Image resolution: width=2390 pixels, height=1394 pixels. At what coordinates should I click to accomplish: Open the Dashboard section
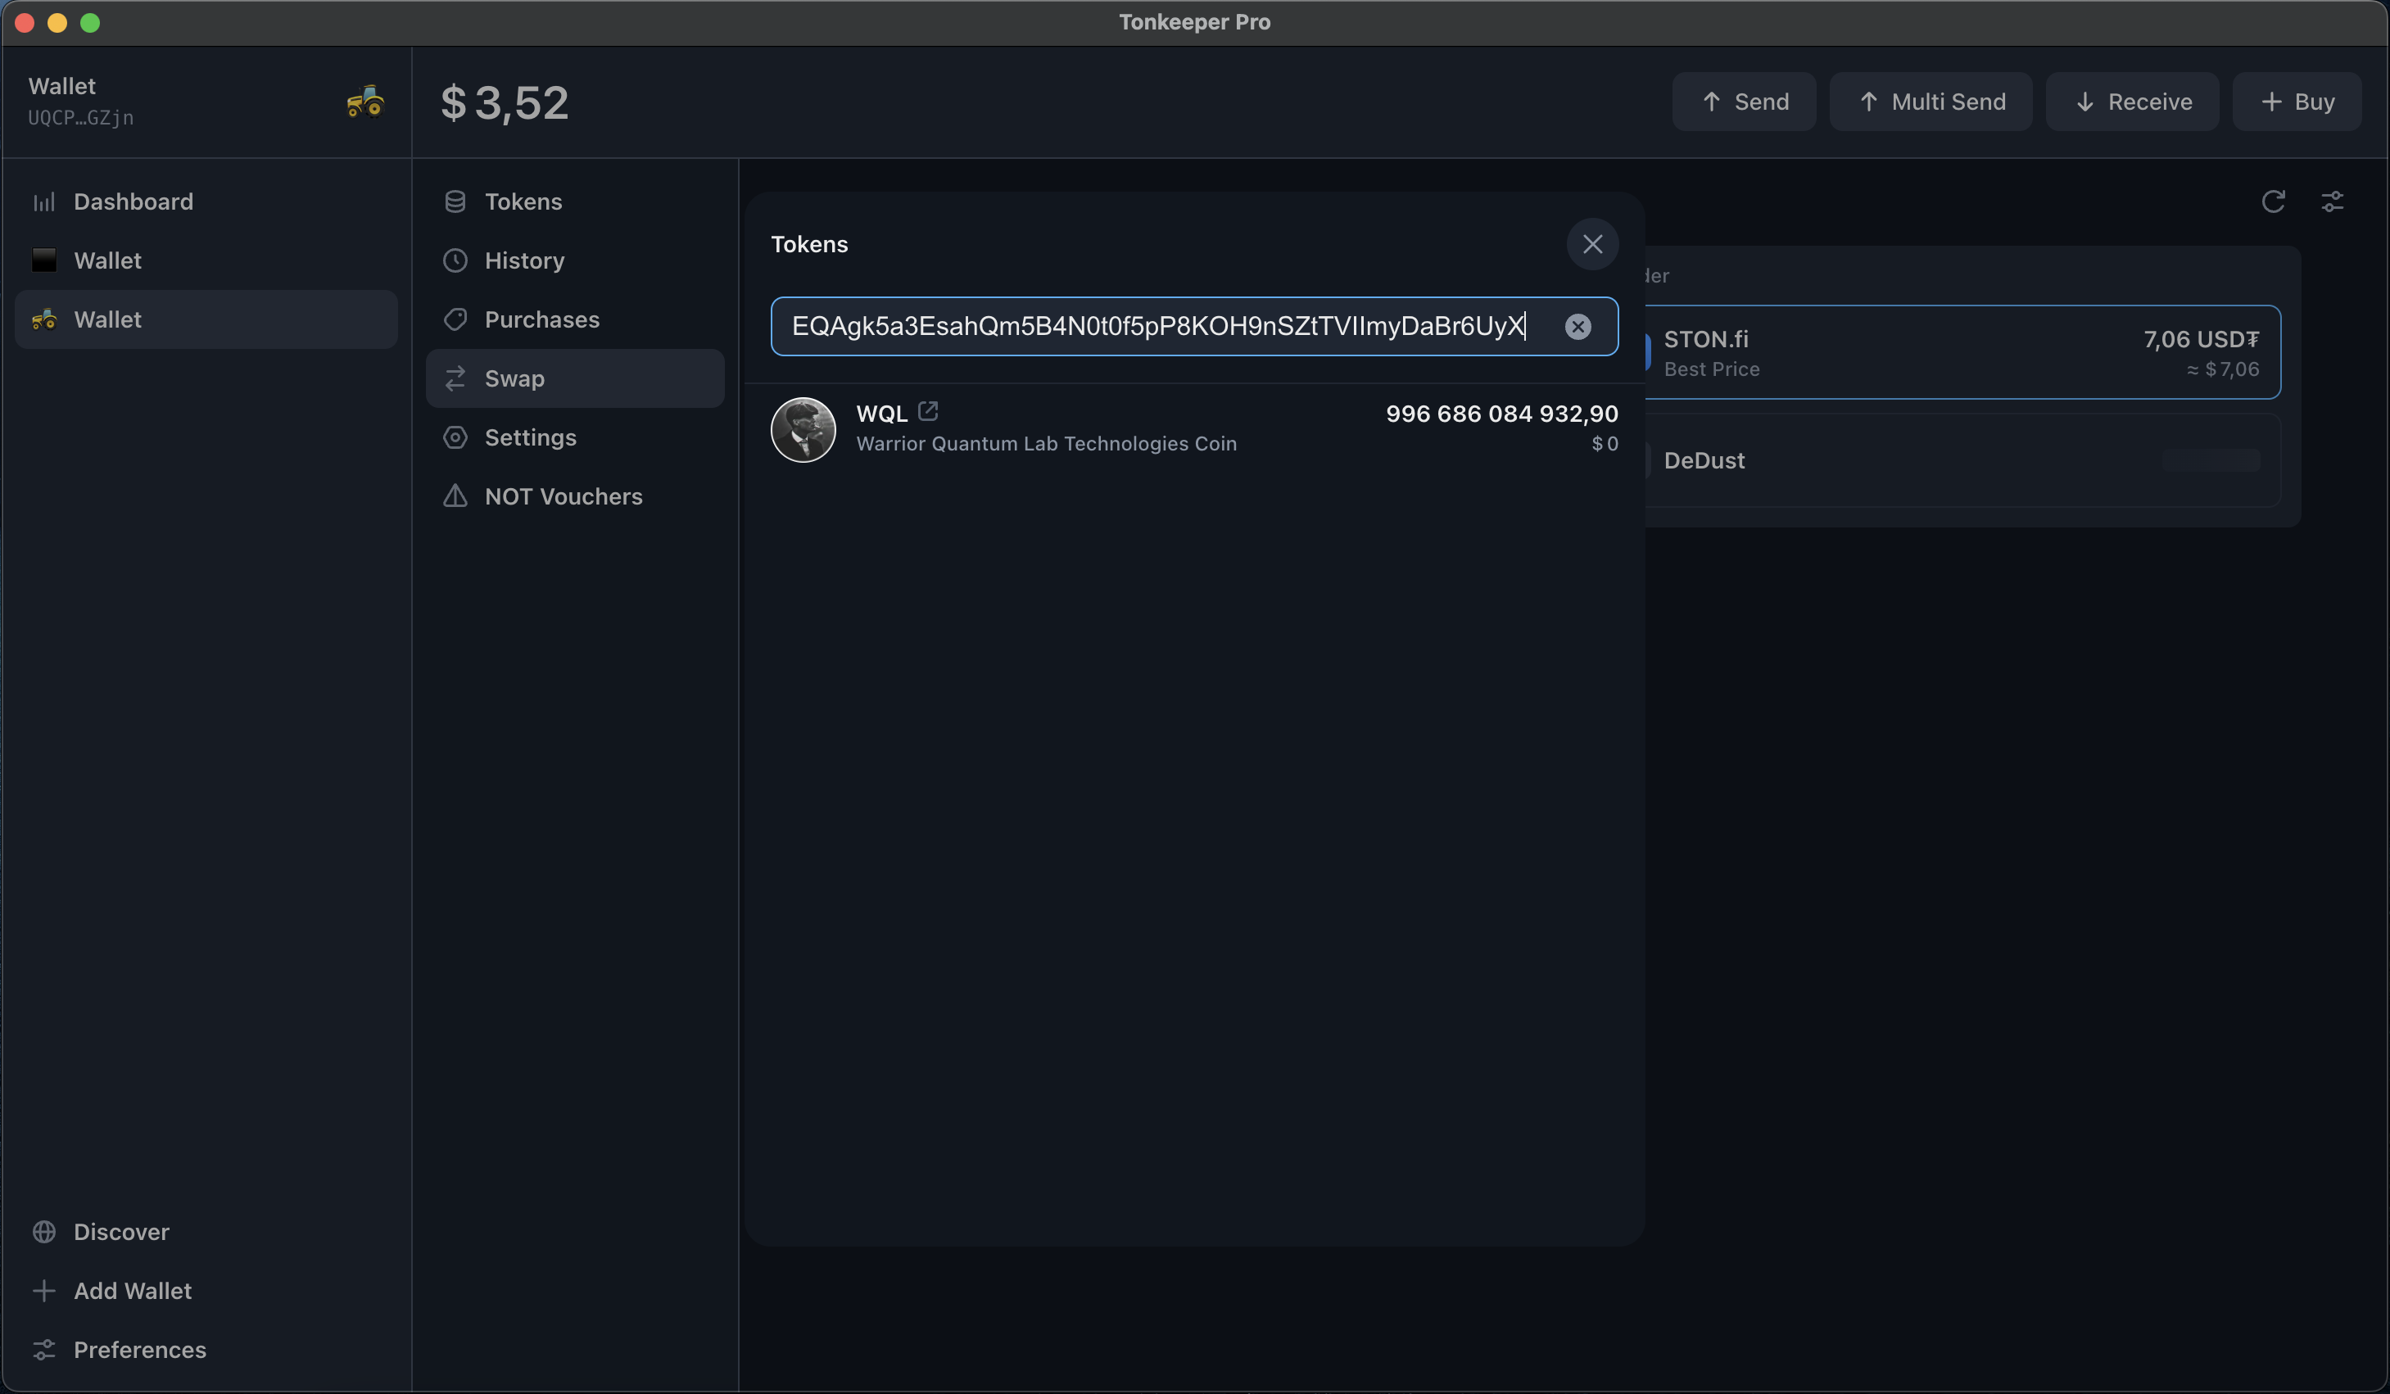click(133, 202)
